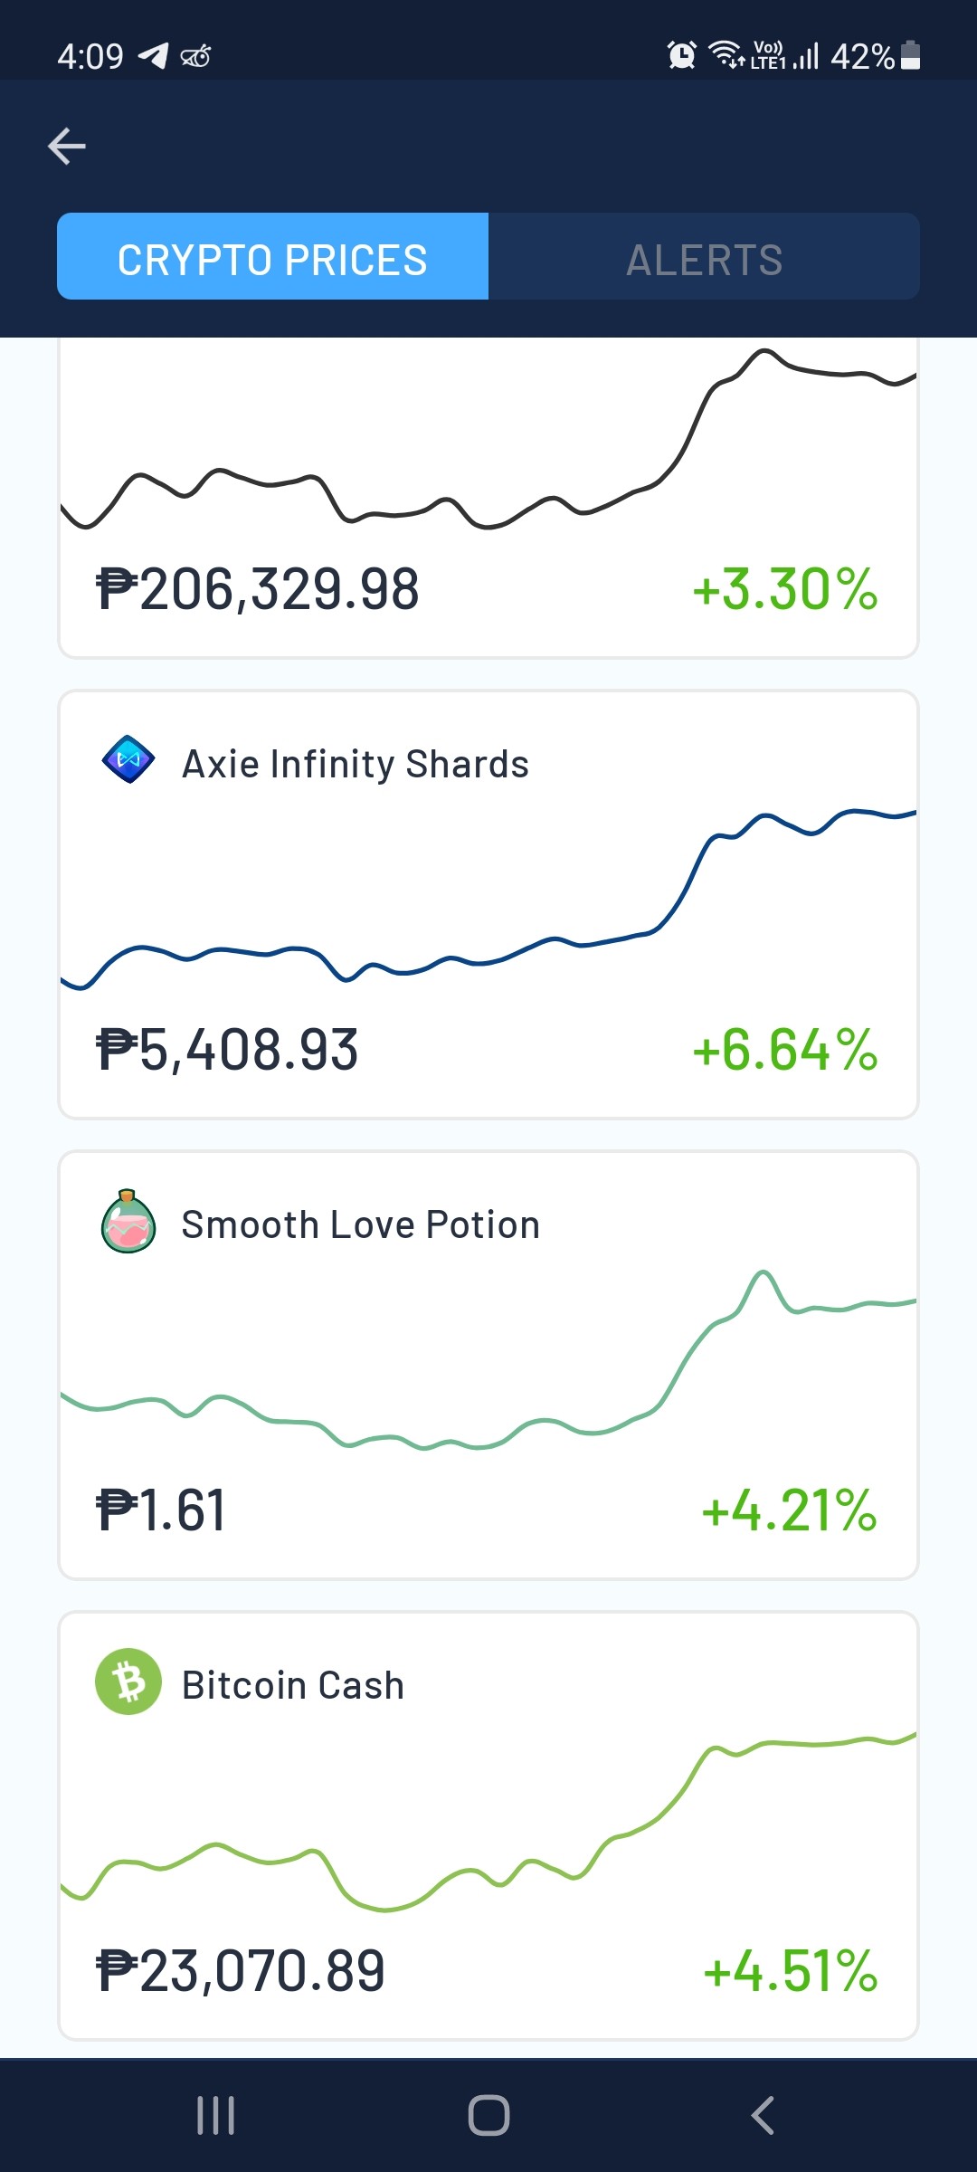Tap the +4.51% Bitcoin Cash change

coord(791,1971)
